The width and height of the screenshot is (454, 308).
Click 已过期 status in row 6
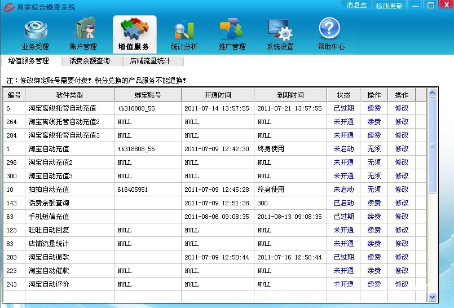coord(343,108)
